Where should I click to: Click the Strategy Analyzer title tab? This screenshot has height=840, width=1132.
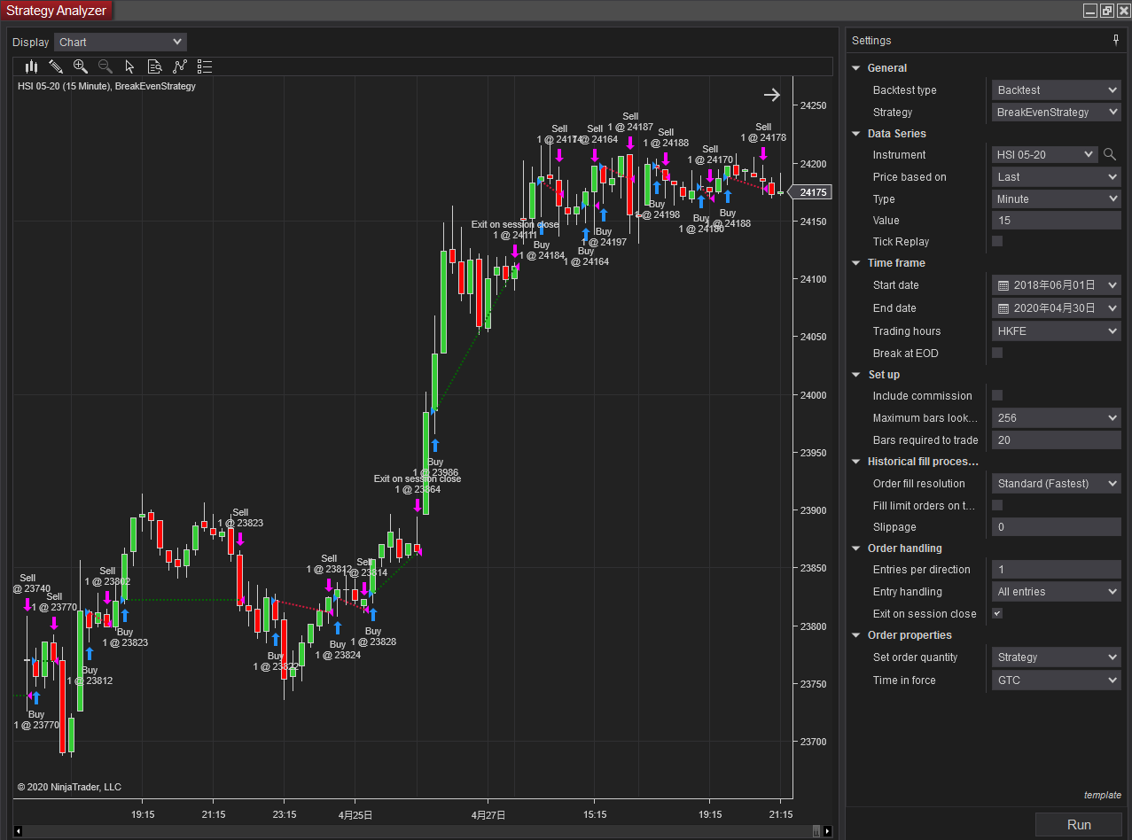point(57,11)
